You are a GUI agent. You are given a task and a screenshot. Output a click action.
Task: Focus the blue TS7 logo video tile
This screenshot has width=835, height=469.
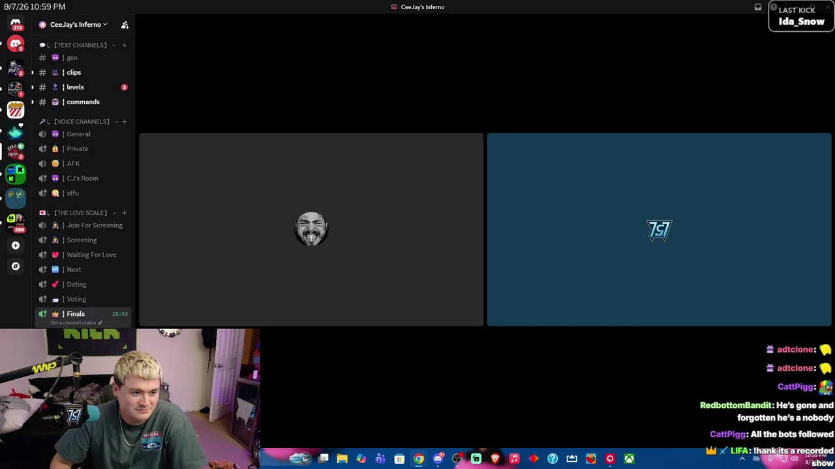(x=659, y=229)
